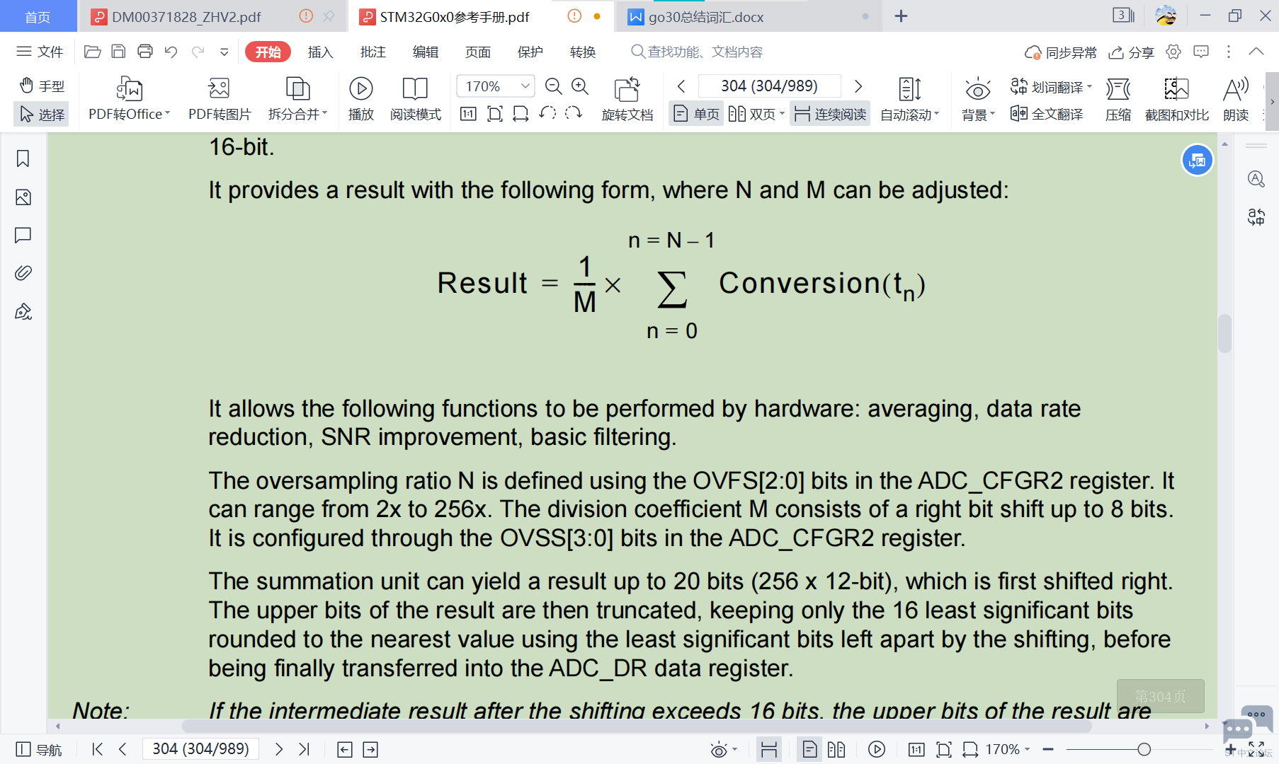Viewport: 1279px width, 764px height.
Task: Toggle 连续阅读 continuous reading mode
Action: [830, 114]
